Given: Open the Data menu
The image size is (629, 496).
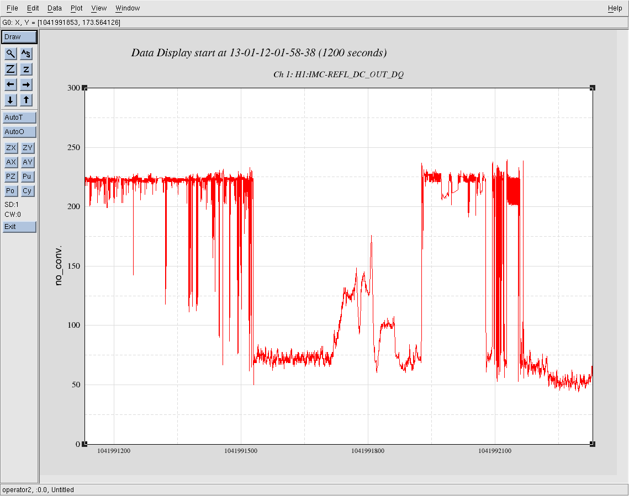Looking at the screenshot, I should coord(55,8).
